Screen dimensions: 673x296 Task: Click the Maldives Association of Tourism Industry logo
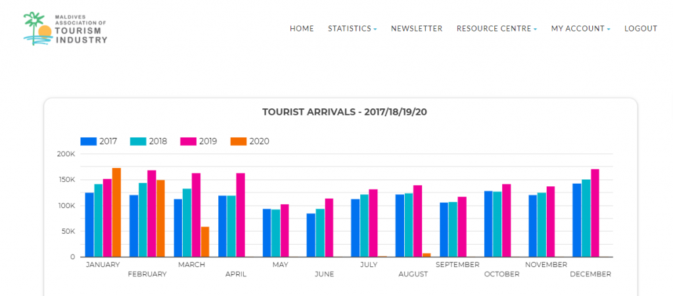[x=65, y=29]
